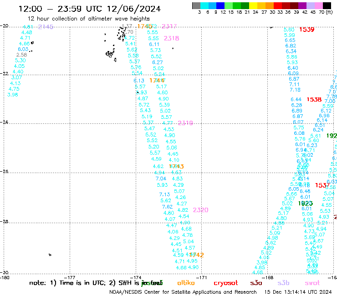Image resolution: width=337 pixels, height=296 pixels.
Task: Click the latitude axis label -24
Action: tap(4, 122)
